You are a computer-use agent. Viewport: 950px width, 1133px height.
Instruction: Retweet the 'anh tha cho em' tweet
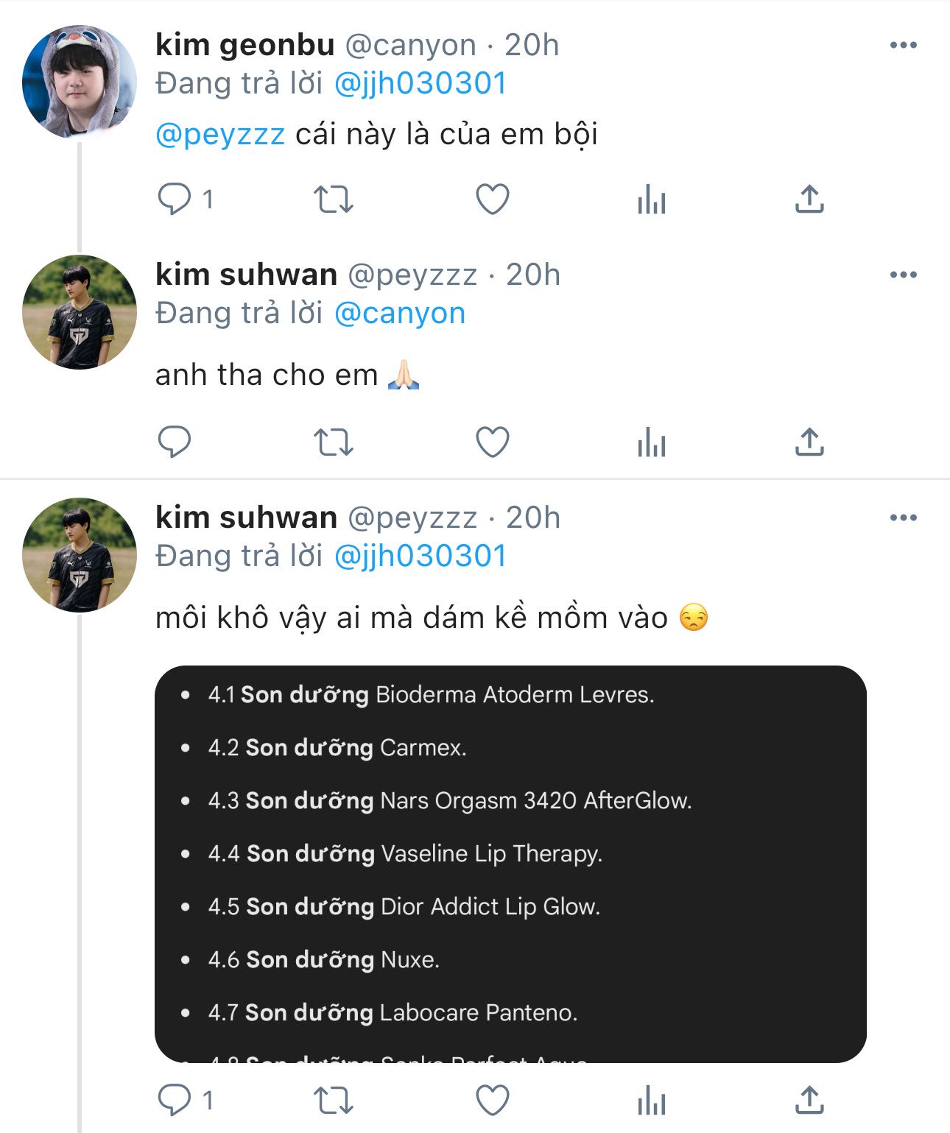tap(334, 442)
